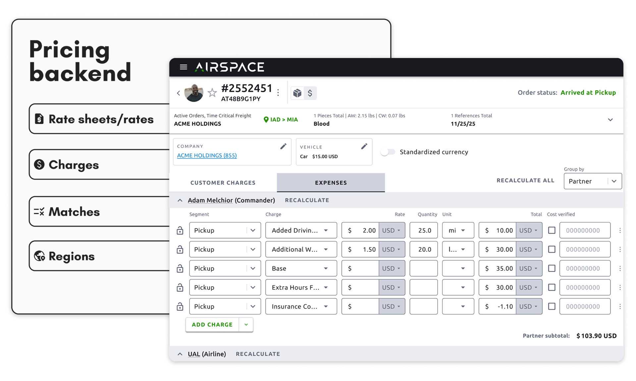Open the Group by Partner dropdown
This screenshot has height=381, width=636.
pyautogui.click(x=593, y=181)
